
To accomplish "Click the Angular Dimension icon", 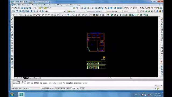I will click(146, 8).
